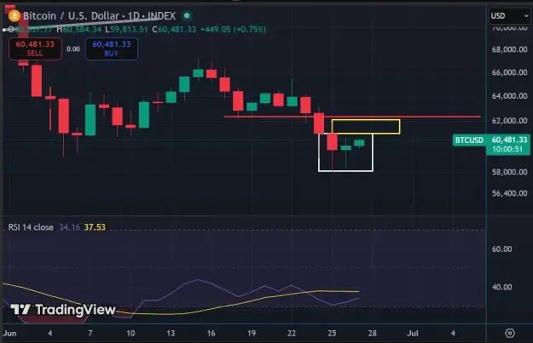
Task: Click the yellow RSI value 37.53
Action: click(95, 227)
